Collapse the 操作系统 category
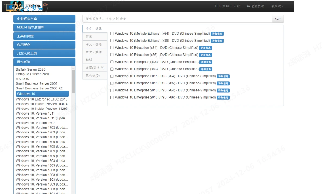 pyautogui.click(x=44, y=62)
